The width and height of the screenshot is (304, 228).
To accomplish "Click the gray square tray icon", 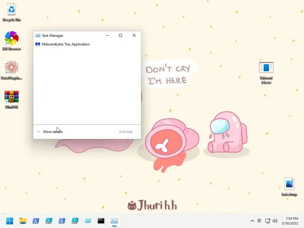I will 259,221.
